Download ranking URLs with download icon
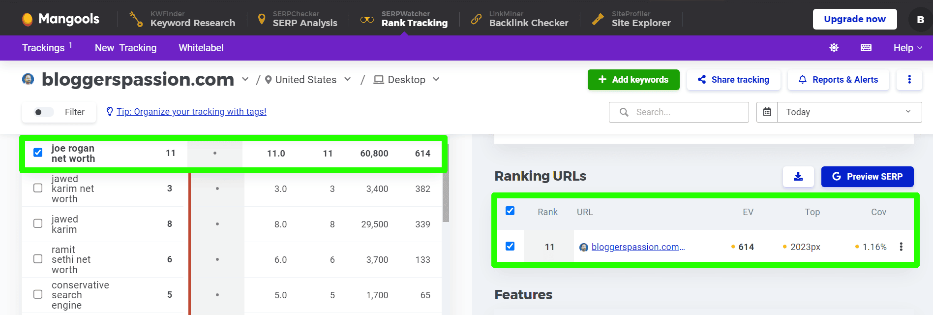 tap(798, 177)
